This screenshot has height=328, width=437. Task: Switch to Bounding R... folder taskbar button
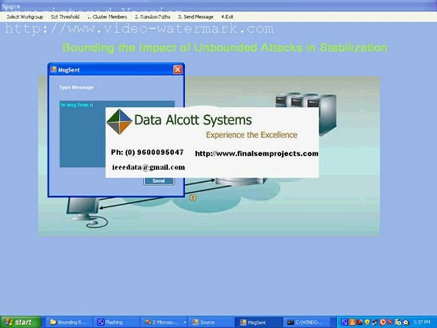click(69, 322)
